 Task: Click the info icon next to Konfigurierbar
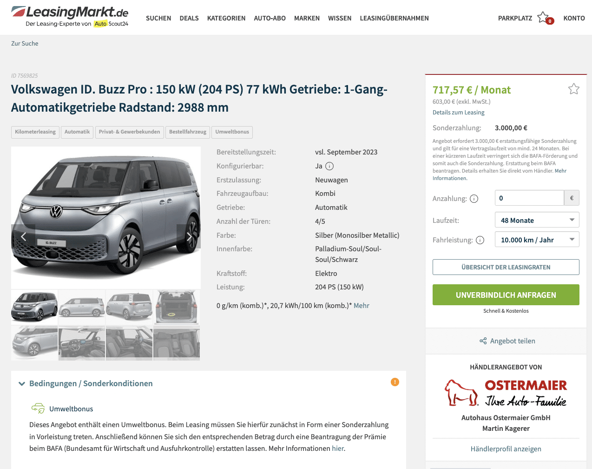[x=329, y=166]
